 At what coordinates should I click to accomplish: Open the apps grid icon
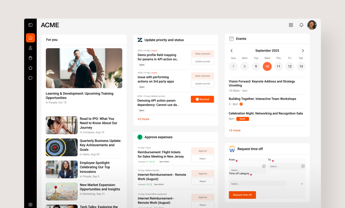point(291,25)
